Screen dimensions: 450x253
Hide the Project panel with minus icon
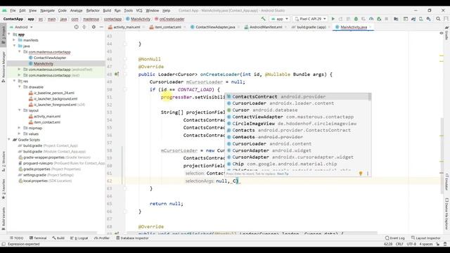(x=101, y=27)
